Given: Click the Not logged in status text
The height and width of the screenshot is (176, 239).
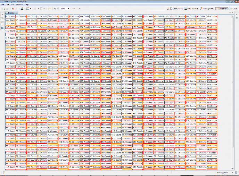Looking at the screenshot, I should pos(222,173).
